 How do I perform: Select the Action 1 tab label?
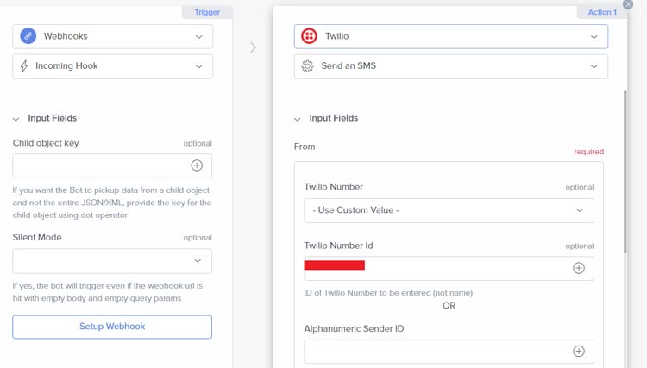602,12
